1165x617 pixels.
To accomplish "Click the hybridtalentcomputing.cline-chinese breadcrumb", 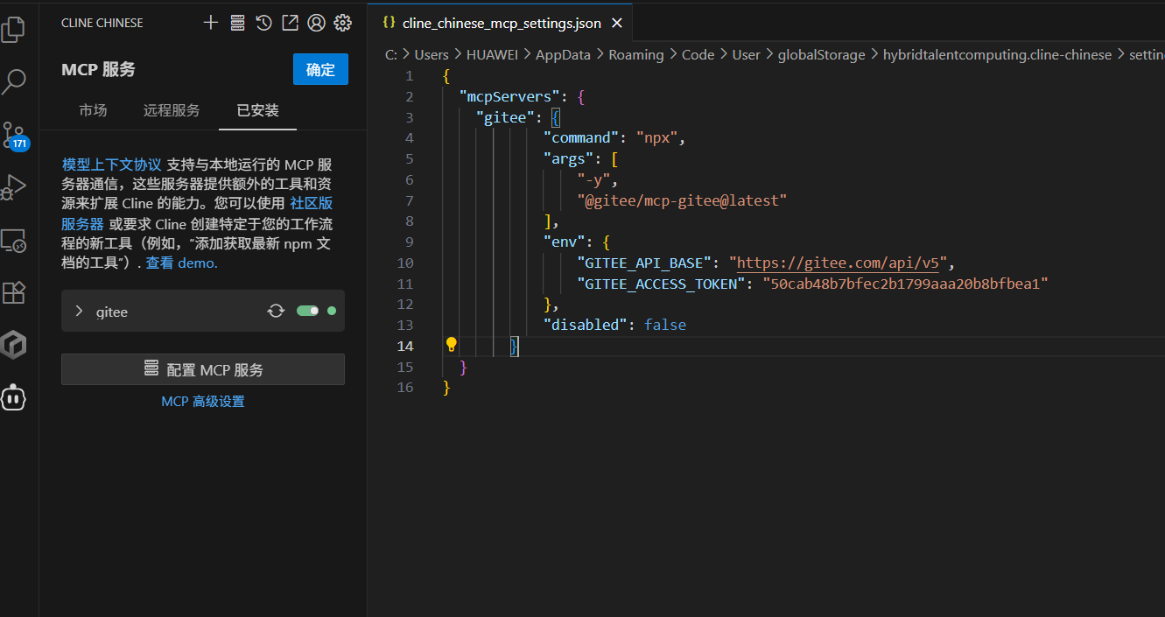I will coord(997,54).
